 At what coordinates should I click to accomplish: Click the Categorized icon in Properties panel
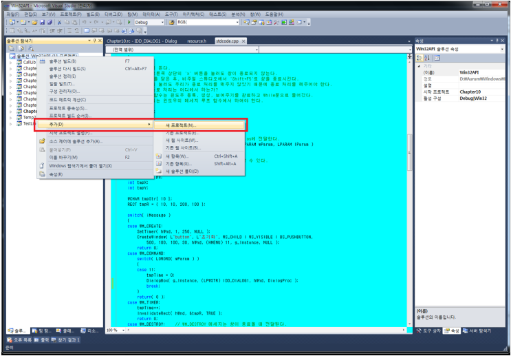[420, 58]
